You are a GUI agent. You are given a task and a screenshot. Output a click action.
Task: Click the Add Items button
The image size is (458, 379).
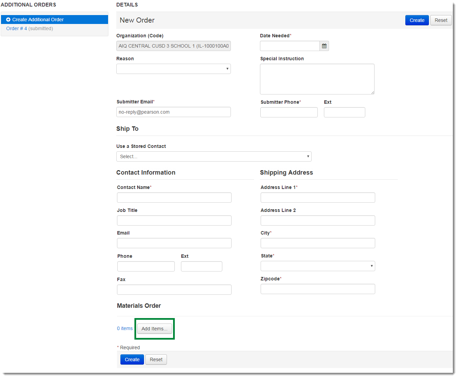point(154,329)
